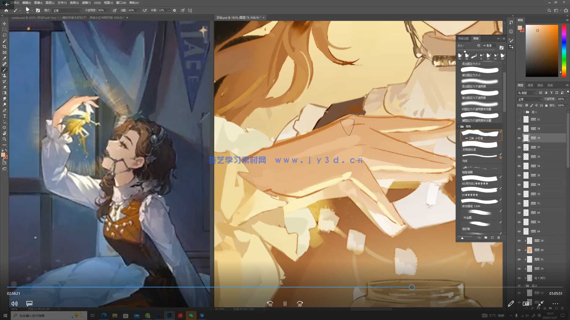Show hidden layer 51 visibility box
570x320 pixels.
[519, 119]
